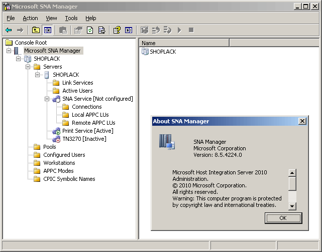Viewport: 322px width, 252px height.
Task: Select the Link Services folder
Action: (78, 83)
